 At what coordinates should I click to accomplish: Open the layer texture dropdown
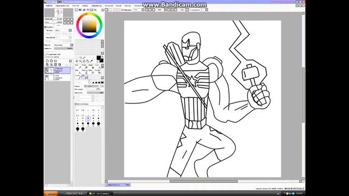coord(70,30)
